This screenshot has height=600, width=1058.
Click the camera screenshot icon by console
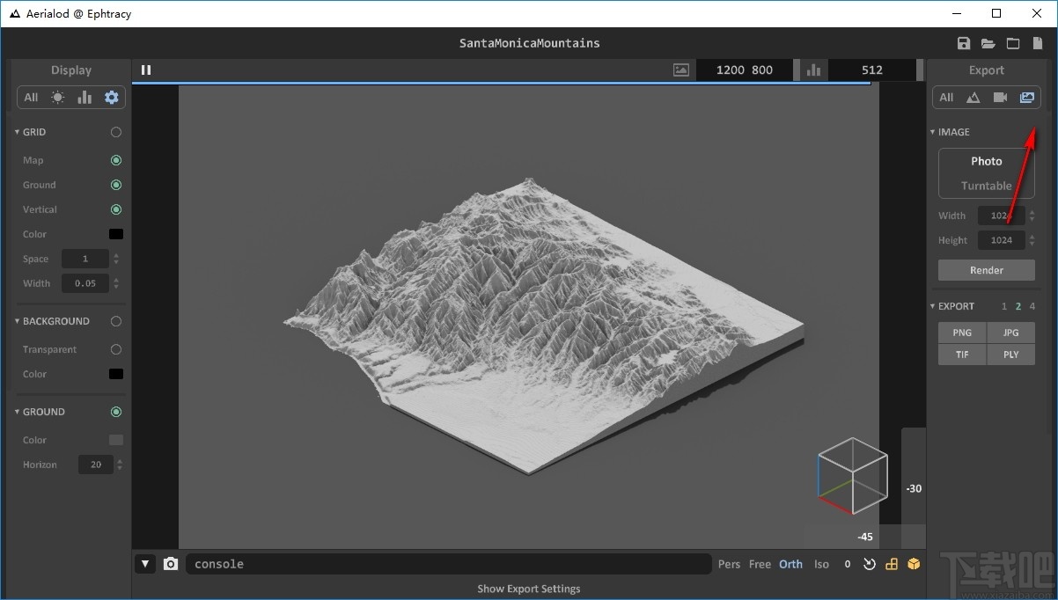click(x=171, y=564)
